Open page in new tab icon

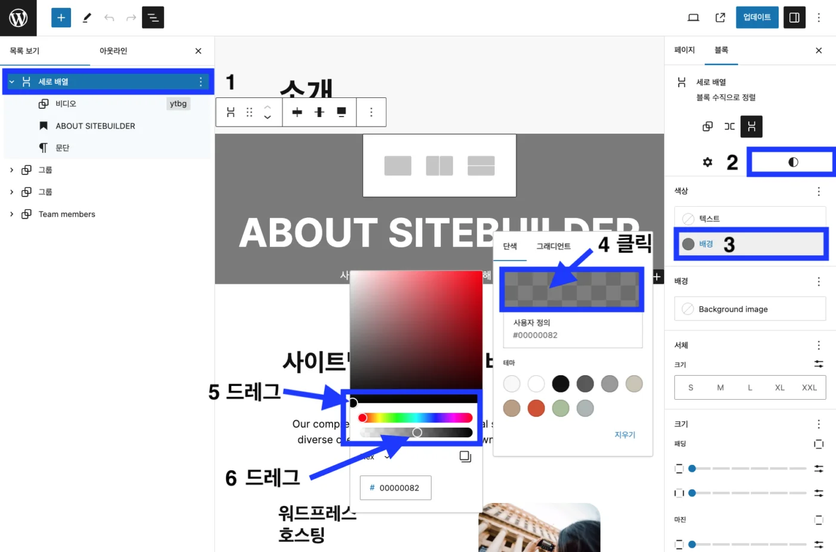tap(720, 18)
